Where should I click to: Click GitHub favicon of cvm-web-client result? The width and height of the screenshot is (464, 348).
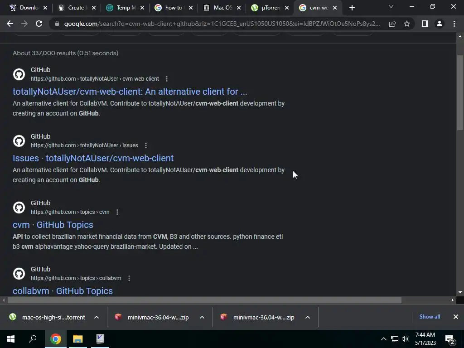(19, 74)
